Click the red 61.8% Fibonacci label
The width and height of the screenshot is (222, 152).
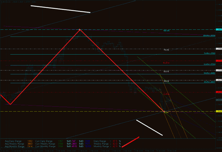(x=166, y=63)
